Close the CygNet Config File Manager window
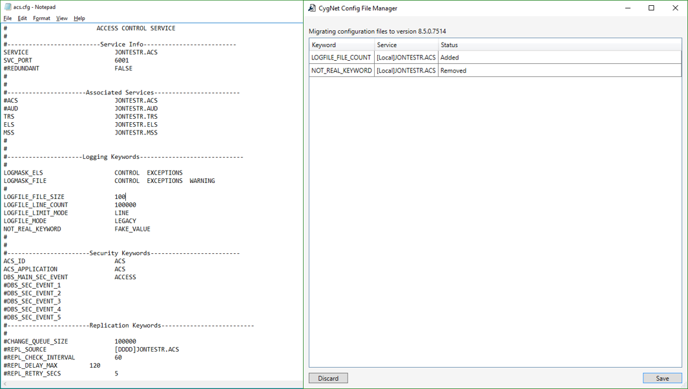This screenshot has width=688, height=389. [676, 8]
